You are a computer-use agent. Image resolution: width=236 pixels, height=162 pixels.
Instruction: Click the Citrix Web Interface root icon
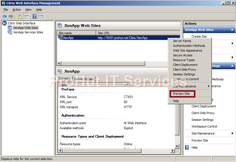4,23
